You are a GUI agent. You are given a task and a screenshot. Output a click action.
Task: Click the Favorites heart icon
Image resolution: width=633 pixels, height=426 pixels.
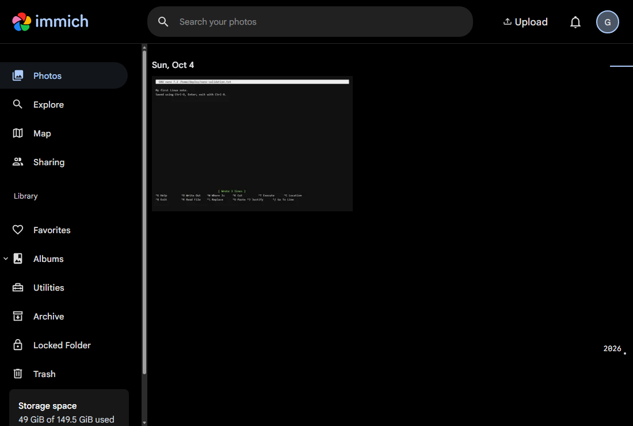(18, 230)
